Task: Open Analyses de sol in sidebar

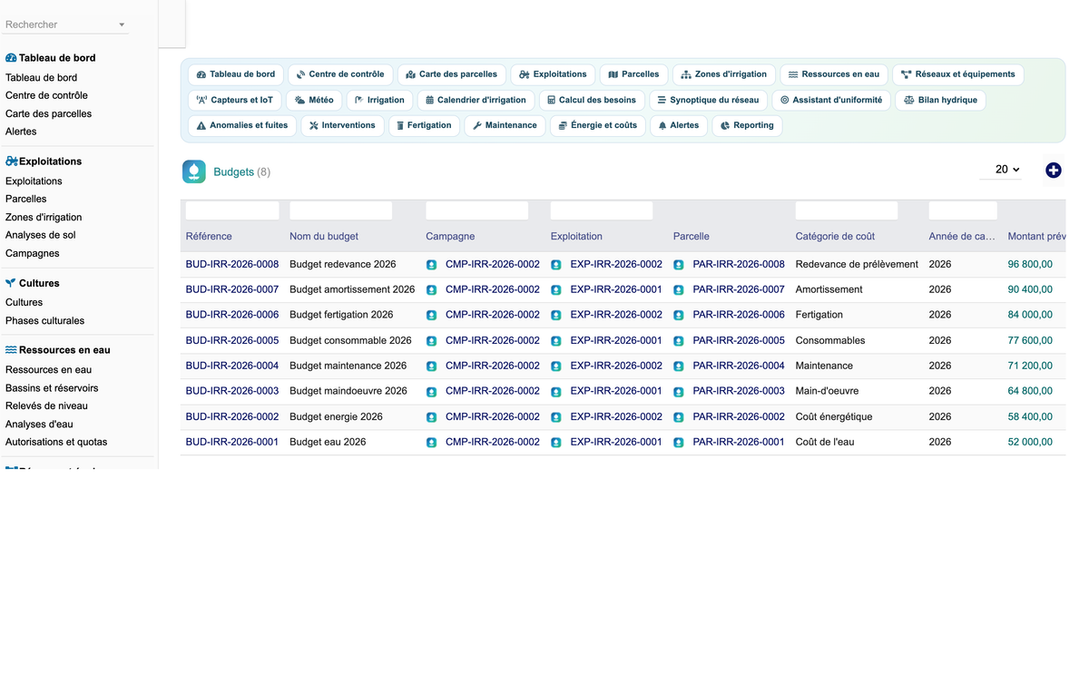Action: [x=41, y=236]
